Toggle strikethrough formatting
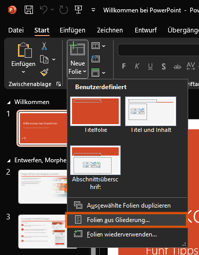 pyautogui.click(x=177, y=66)
